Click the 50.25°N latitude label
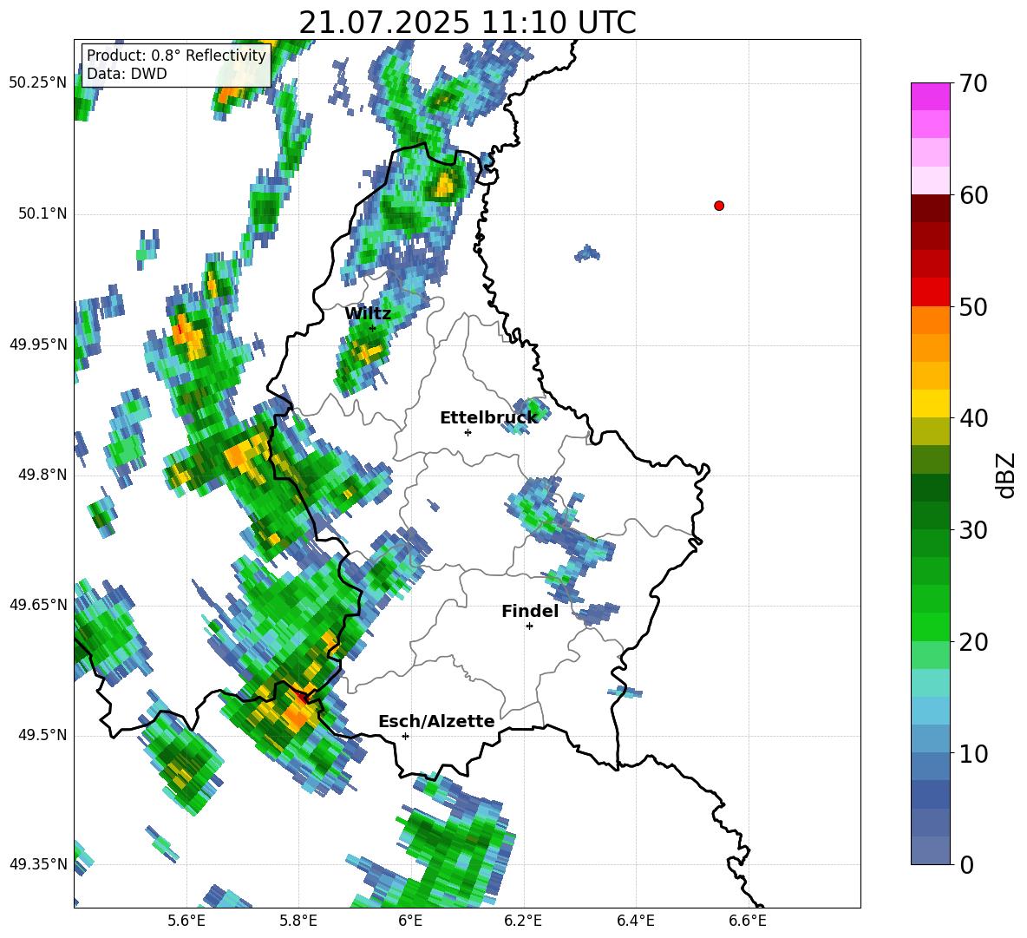 click(38, 83)
